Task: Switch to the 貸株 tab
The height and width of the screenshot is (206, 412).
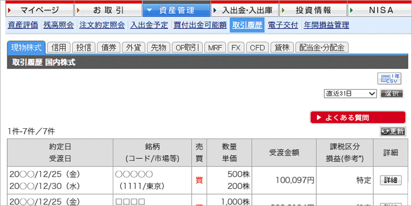Action: coord(282,48)
